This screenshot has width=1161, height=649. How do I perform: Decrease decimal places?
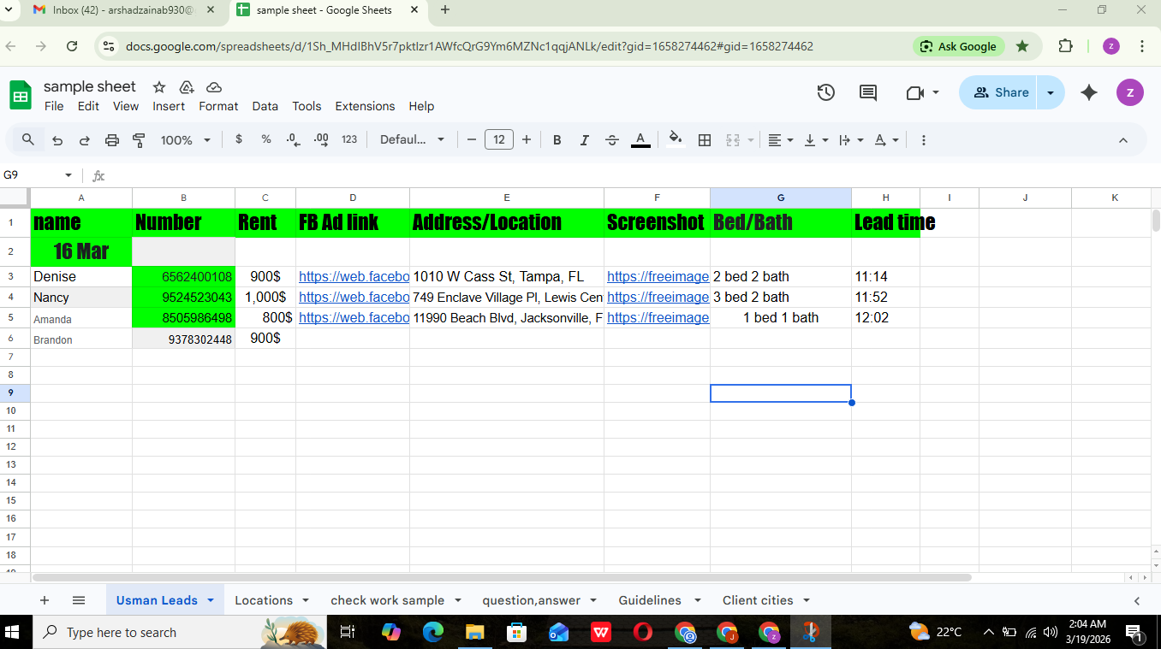(x=294, y=139)
